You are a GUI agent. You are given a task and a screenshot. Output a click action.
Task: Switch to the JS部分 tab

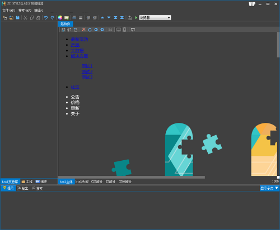(110, 181)
